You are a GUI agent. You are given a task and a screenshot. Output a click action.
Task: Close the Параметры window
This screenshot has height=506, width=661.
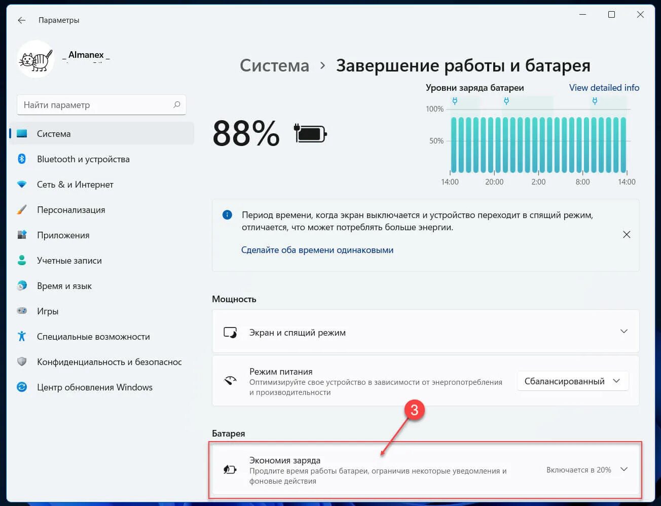(640, 15)
